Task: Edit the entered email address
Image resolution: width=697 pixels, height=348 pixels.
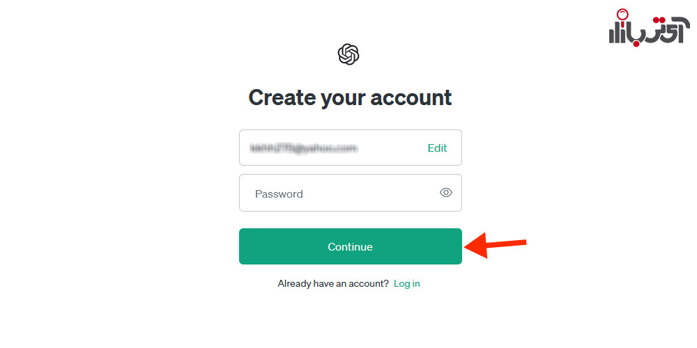Action: [x=437, y=148]
